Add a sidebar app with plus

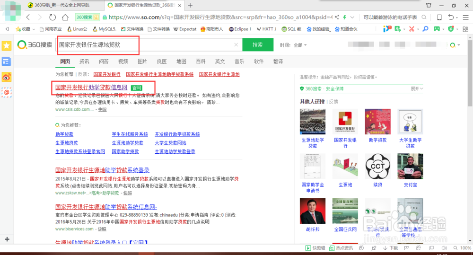click(x=7, y=239)
